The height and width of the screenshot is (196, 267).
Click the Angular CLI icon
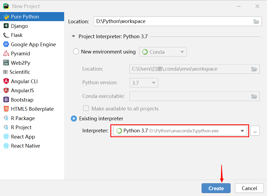click(x=6, y=81)
